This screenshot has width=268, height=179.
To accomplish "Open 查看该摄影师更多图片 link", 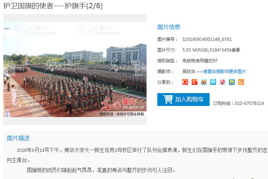I will coord(225,71).
